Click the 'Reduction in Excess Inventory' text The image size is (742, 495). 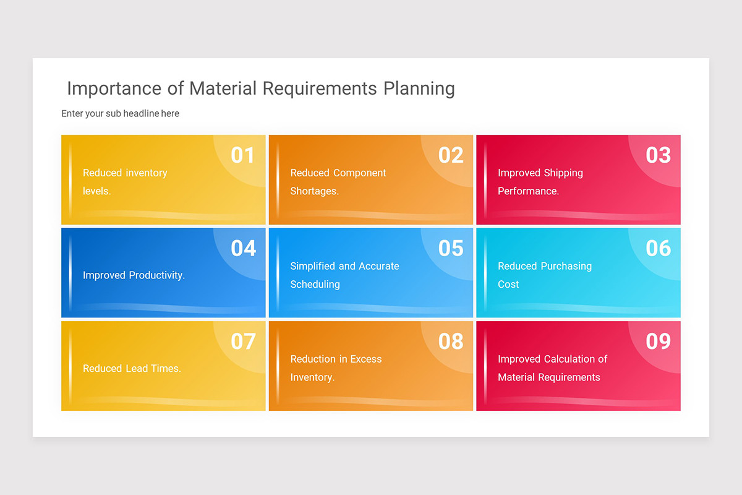335,368
